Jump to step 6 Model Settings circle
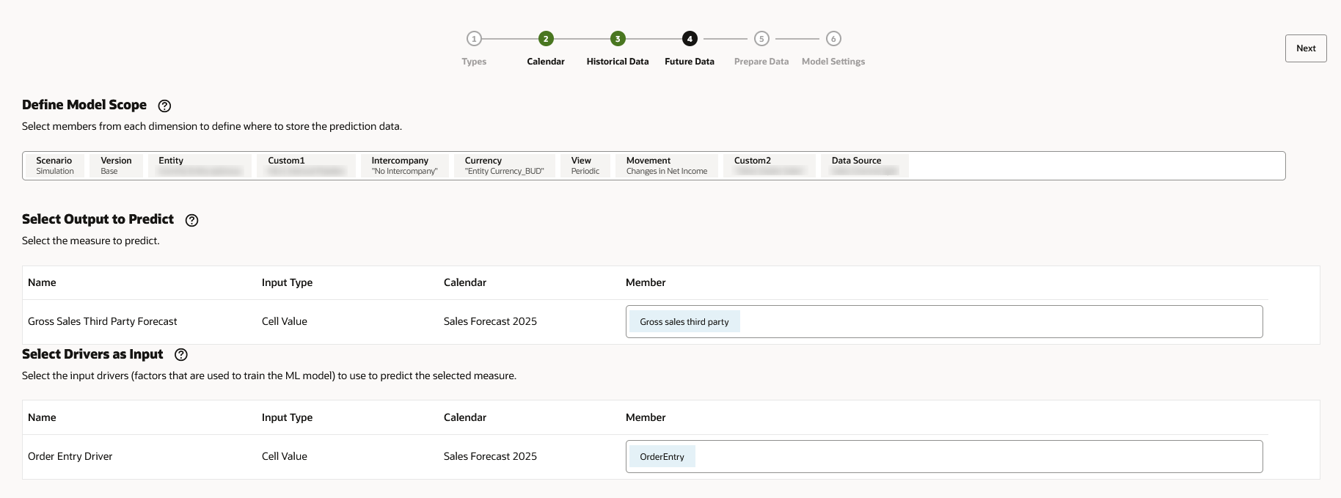This screenshot has height=498, width=1341. click(833, 39)
